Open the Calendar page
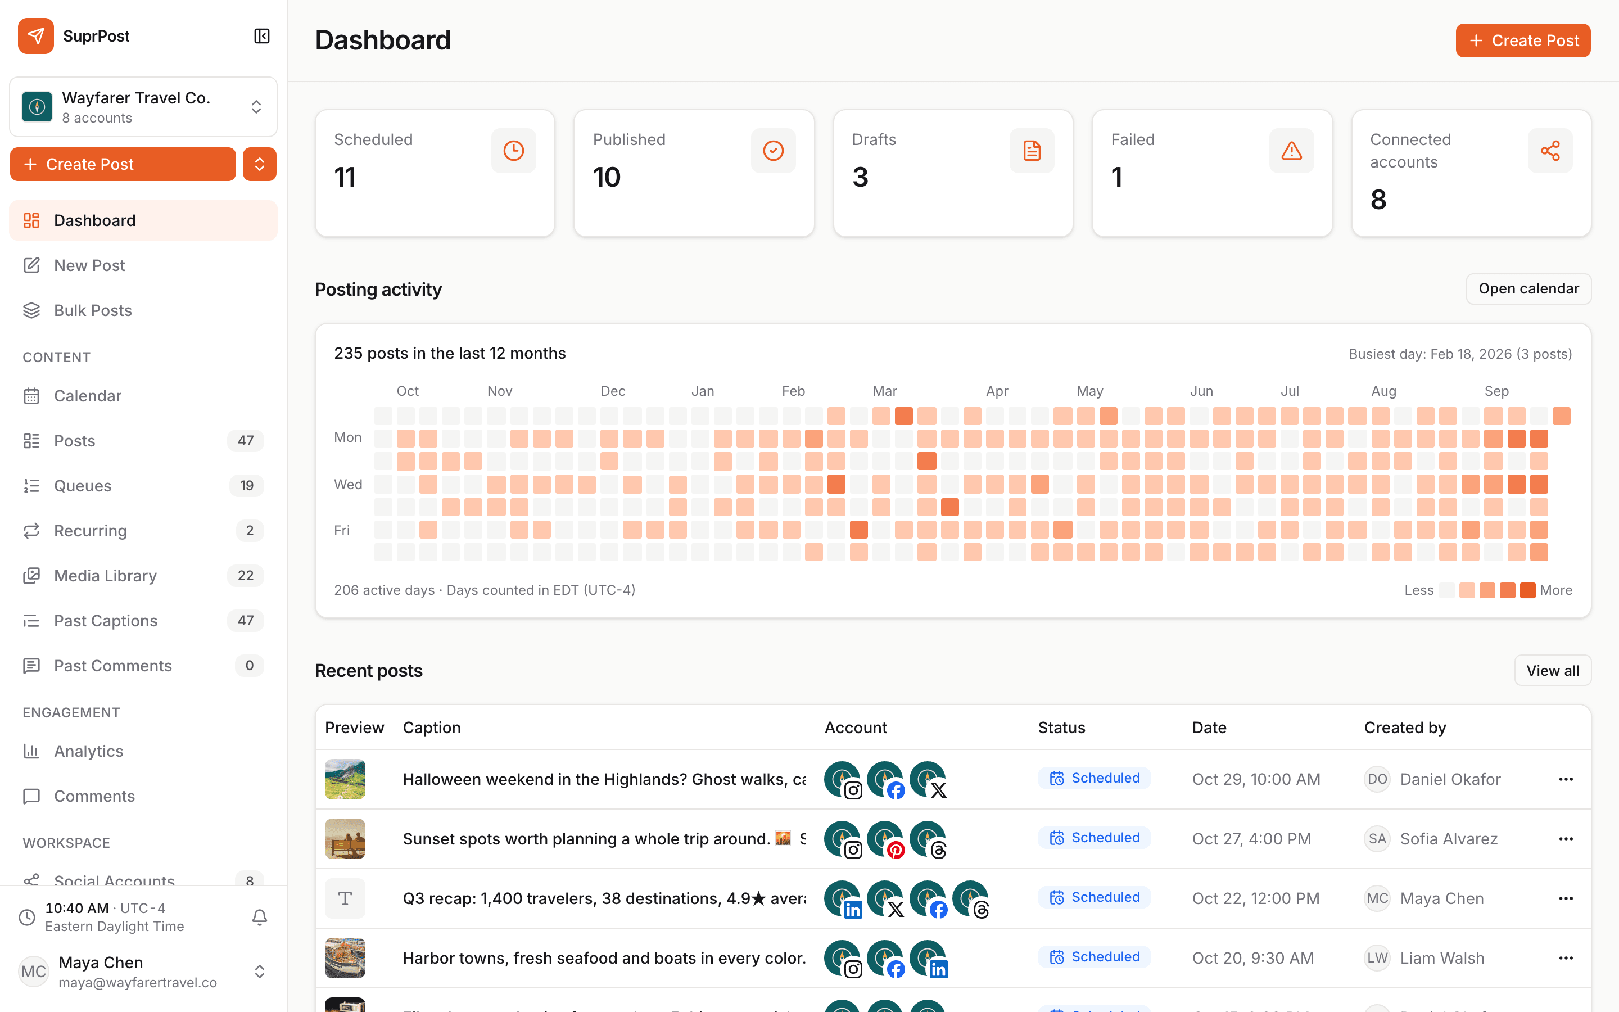Viewport: 1619px width, 1012px height. pos(143,396)
